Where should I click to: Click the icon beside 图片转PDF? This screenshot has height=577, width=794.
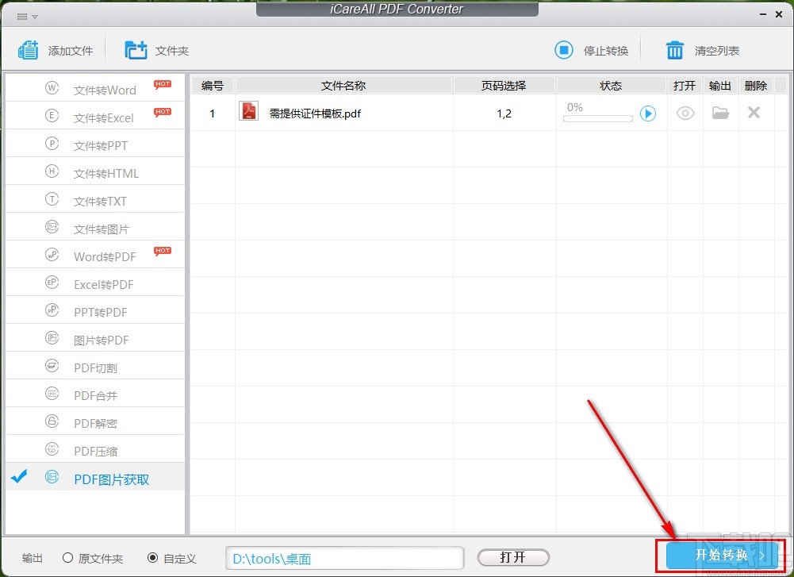52,337
